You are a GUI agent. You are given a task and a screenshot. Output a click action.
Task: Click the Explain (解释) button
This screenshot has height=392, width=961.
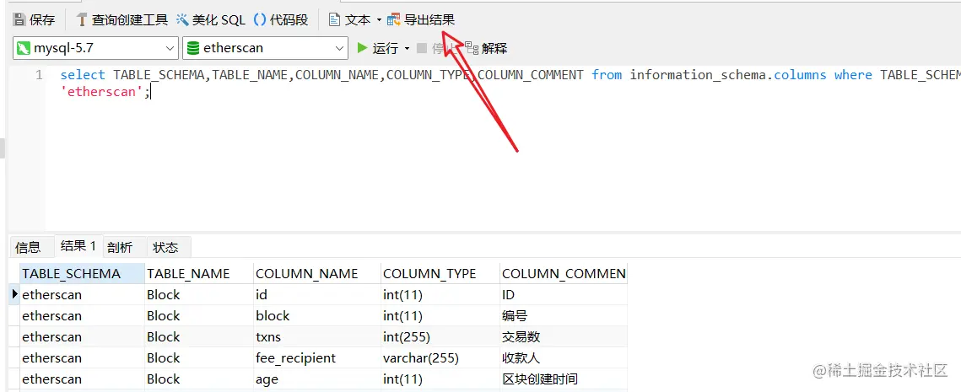[486, 48]
